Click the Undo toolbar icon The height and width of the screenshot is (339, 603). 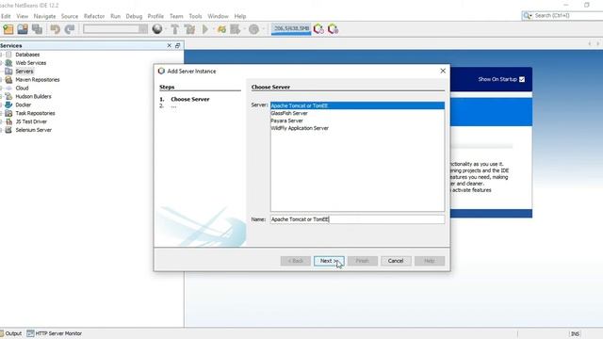[55, 29]
